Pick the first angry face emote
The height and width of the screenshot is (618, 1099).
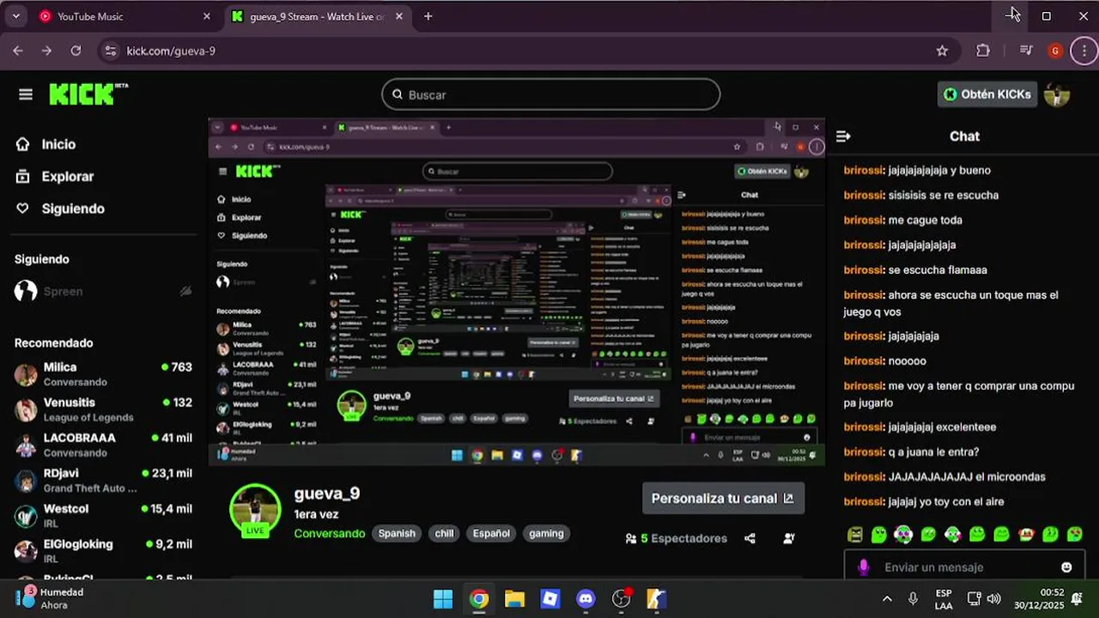tap(855, 535)
